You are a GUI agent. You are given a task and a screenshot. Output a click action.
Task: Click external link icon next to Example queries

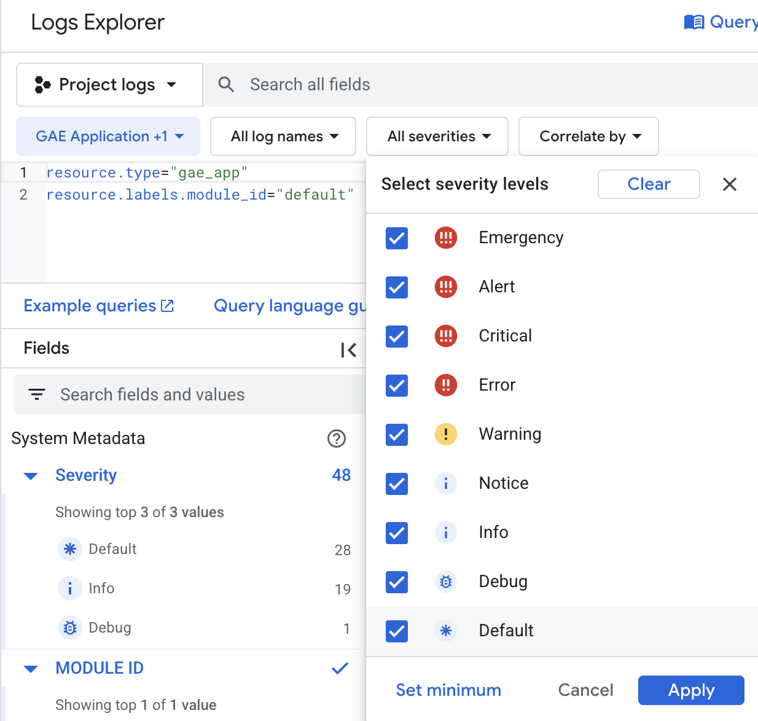[167, 306]
